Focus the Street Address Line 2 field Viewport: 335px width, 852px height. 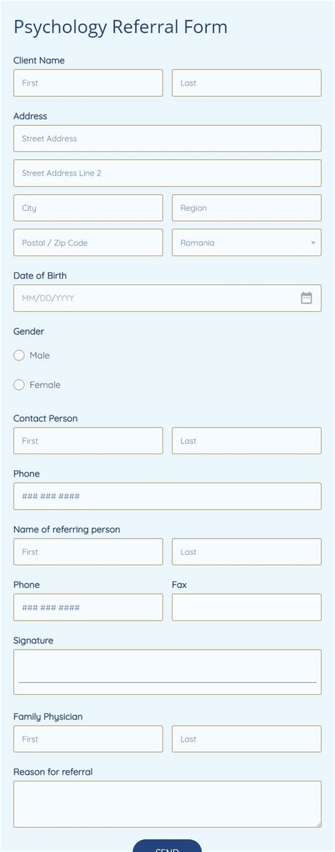[167, 173]
